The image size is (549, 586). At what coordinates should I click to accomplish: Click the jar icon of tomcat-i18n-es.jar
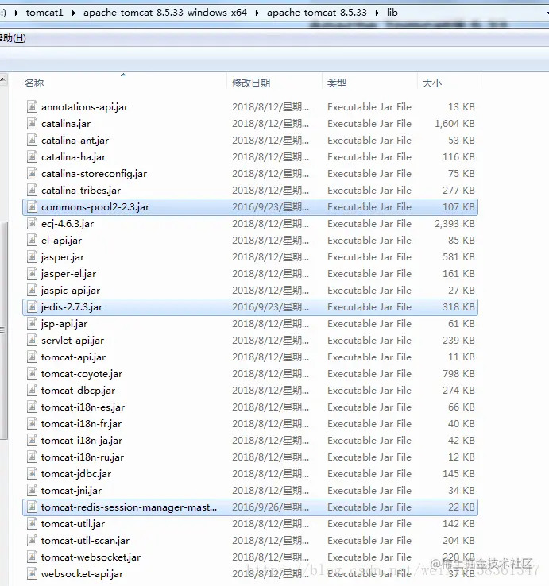32,407
